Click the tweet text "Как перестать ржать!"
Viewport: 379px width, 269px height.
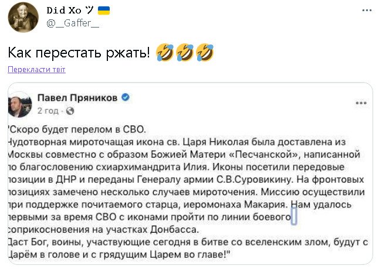click(79, 53)
